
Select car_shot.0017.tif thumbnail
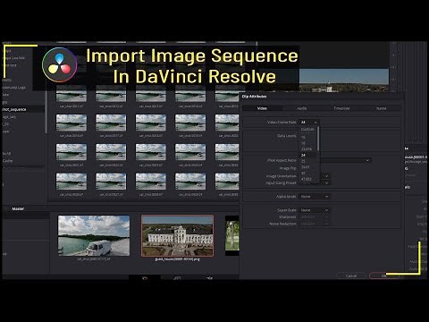(111, 123)
